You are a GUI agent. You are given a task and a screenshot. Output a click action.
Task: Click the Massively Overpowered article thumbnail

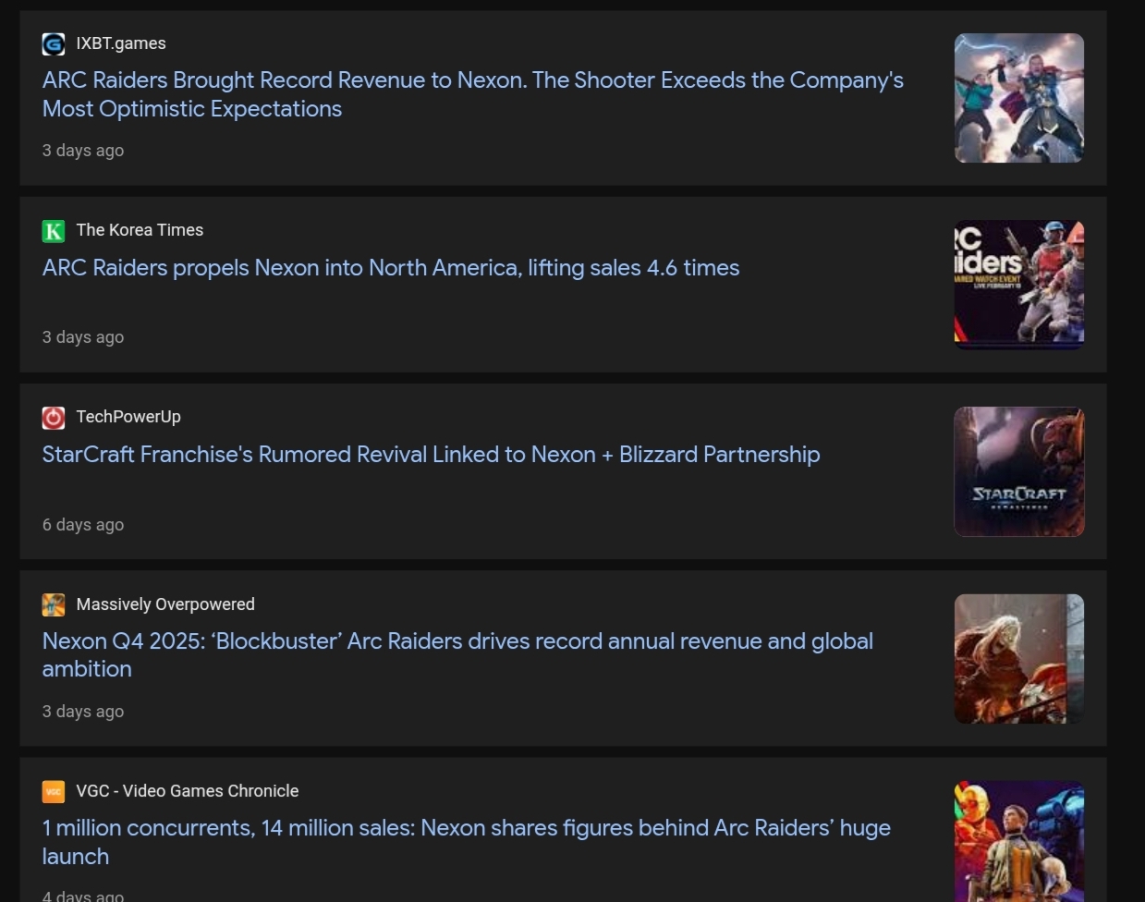(x=1019, y=659)
